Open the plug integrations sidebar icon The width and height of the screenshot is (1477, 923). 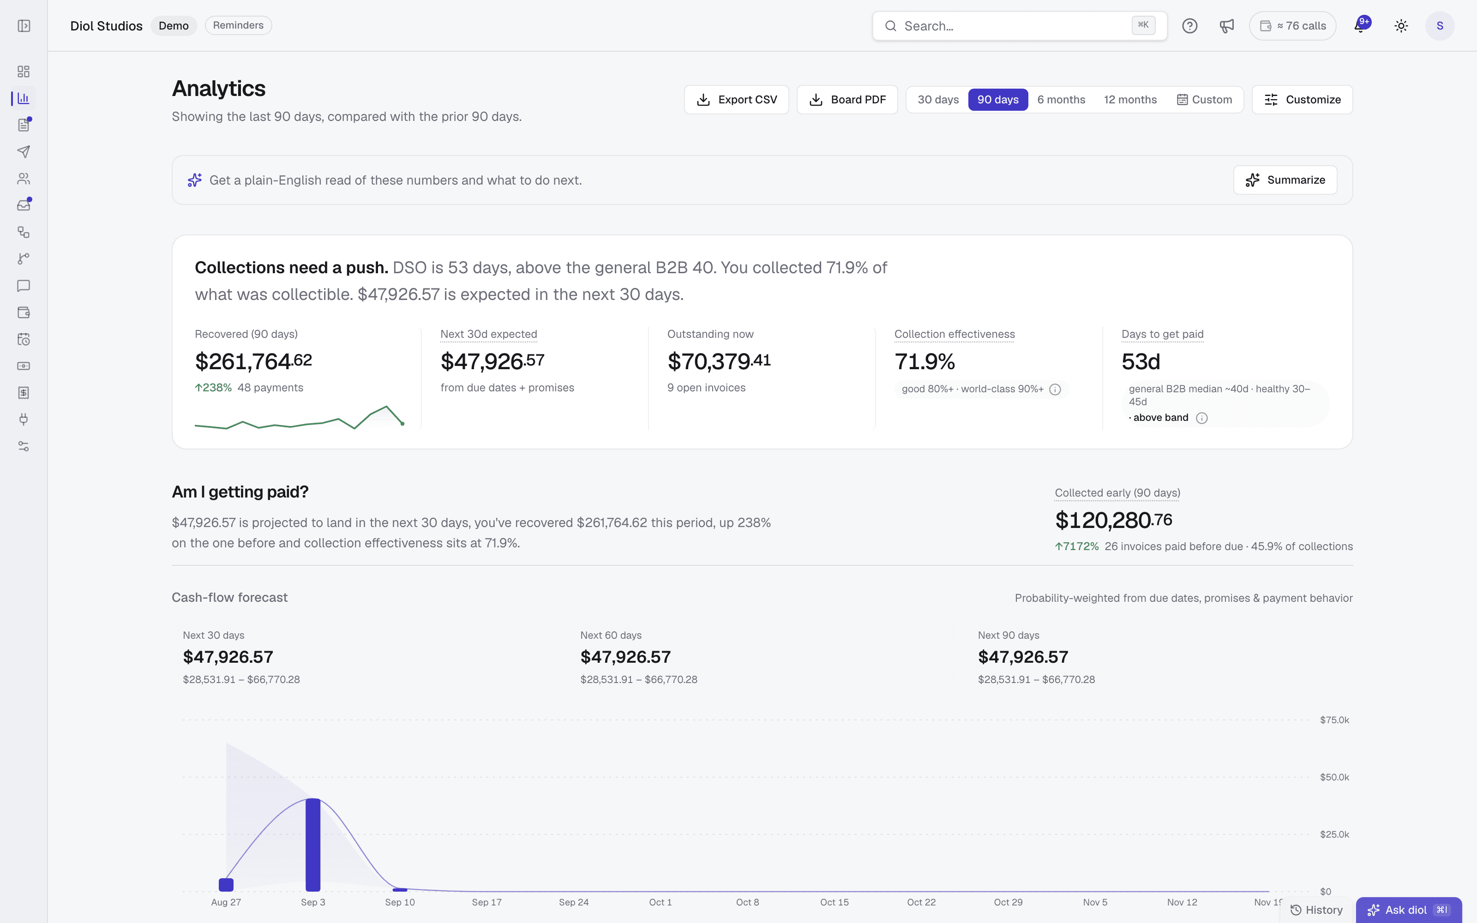[x=24, y=420]
